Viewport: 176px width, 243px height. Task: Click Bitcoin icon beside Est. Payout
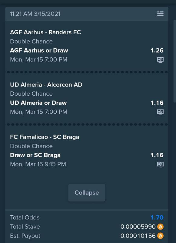click(x=160, y=236)
